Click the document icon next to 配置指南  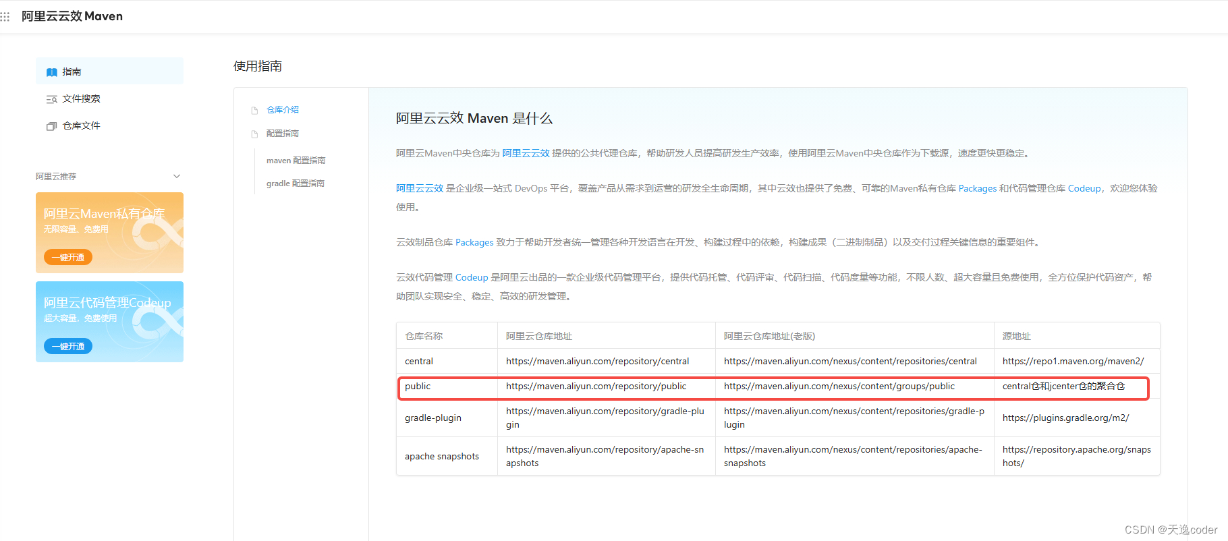click(x=255, y=134)
